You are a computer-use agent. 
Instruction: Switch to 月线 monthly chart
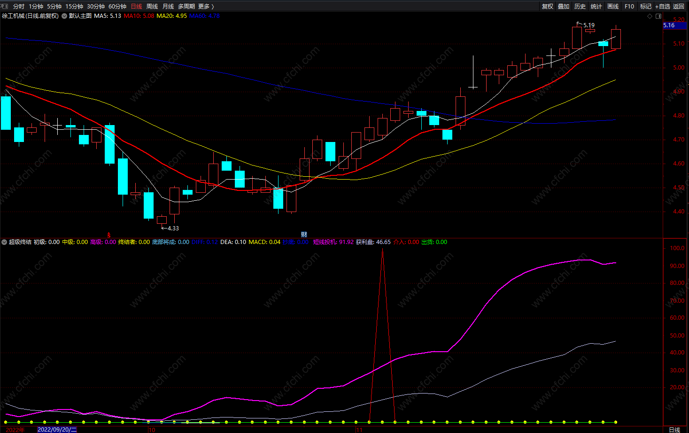point(168,6)
